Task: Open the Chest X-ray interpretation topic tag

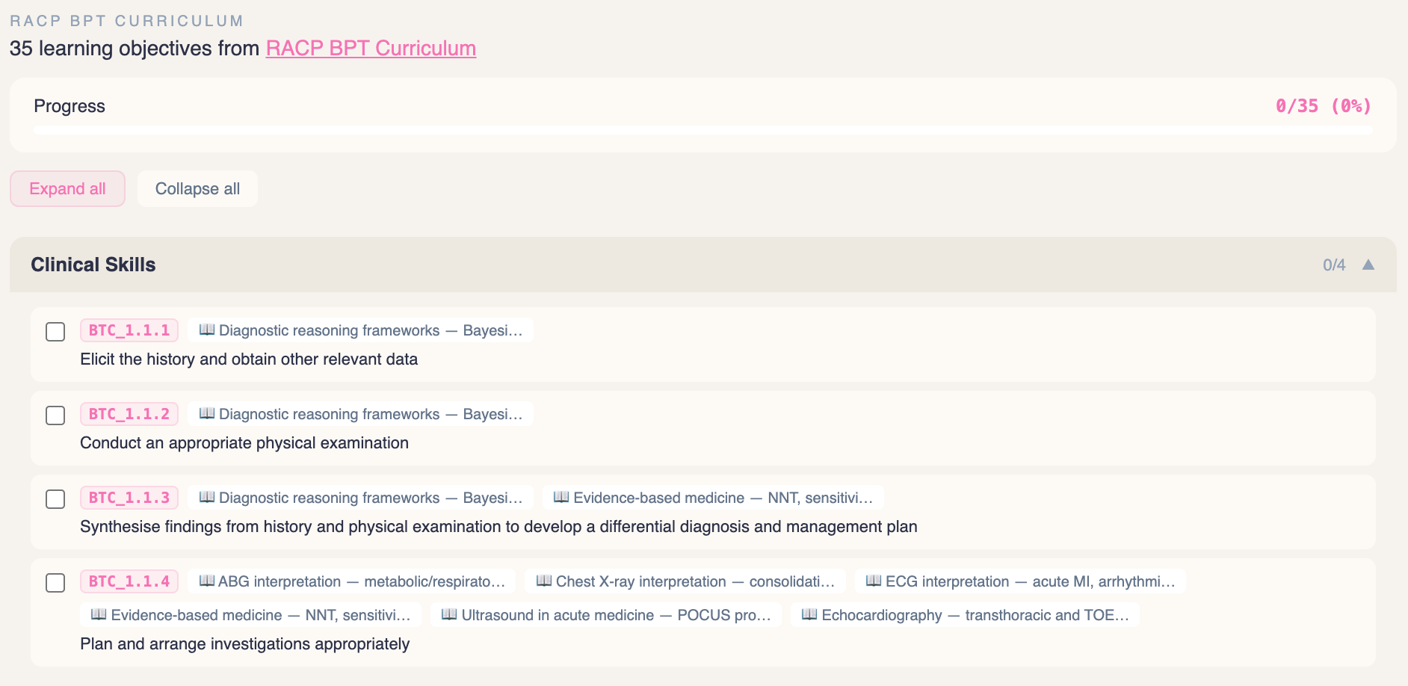Action: pyautogui.click(x=685, y=581)
